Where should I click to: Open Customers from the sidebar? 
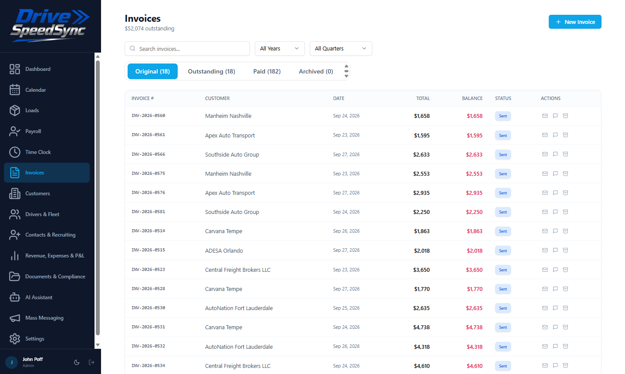(47, 194)
